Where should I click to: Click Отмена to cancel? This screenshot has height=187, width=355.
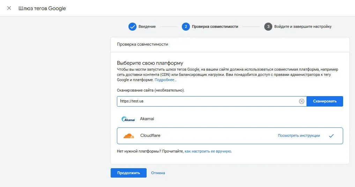click(158, 173)
